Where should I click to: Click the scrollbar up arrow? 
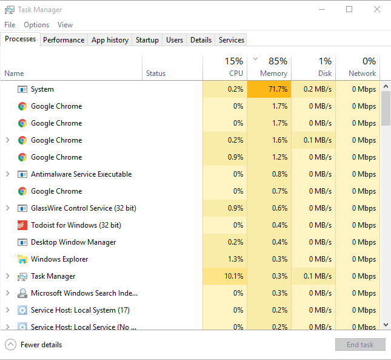pyautogui.click(x=386, y=86)
